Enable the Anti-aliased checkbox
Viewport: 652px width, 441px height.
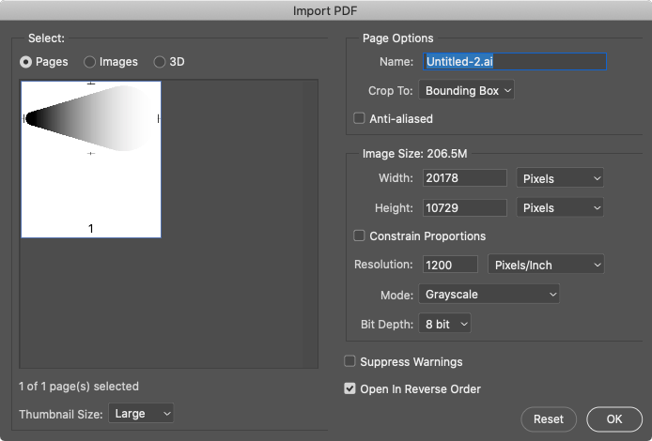point(359,119)
